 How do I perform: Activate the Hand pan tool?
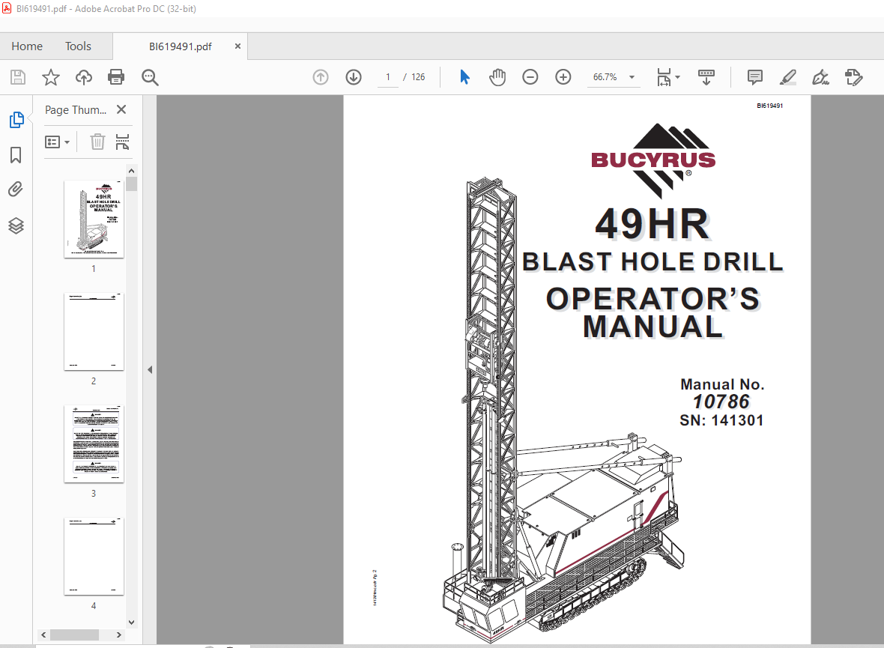[x=497, y=77]
